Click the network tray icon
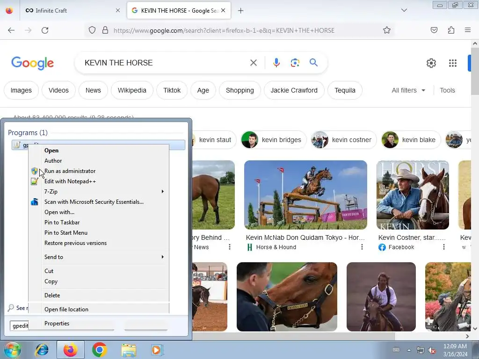Viewport: 479px width, 359px height. click(421, 350)
